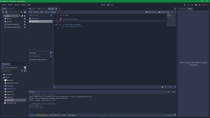
Task: Click the filter methods search icon
Action: click(51, 56)
